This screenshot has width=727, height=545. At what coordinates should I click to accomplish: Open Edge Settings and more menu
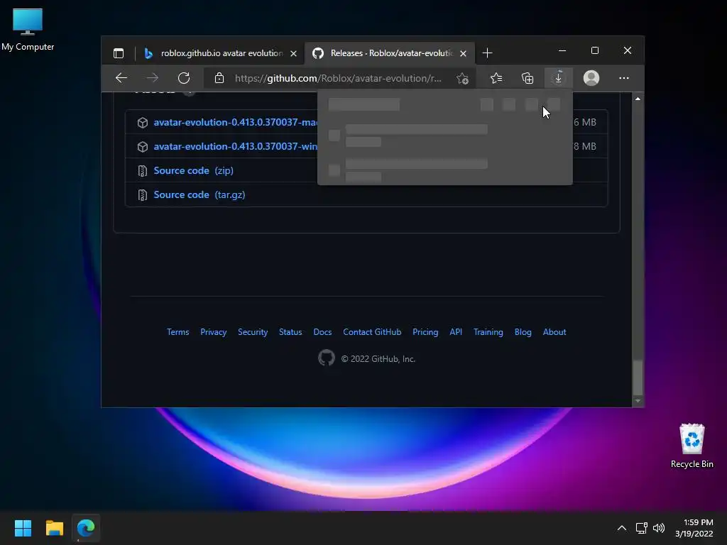624,78
